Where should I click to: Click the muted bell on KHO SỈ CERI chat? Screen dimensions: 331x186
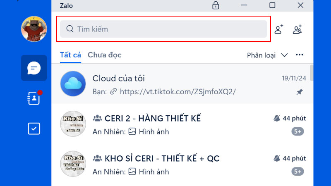tap(277, 158)
